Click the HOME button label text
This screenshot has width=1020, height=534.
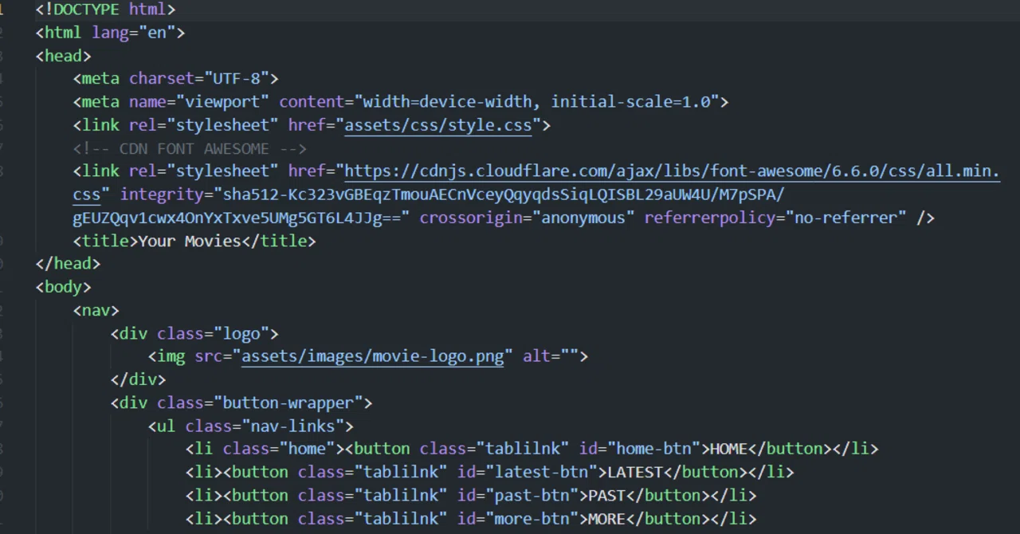click(x=728, y=449)
